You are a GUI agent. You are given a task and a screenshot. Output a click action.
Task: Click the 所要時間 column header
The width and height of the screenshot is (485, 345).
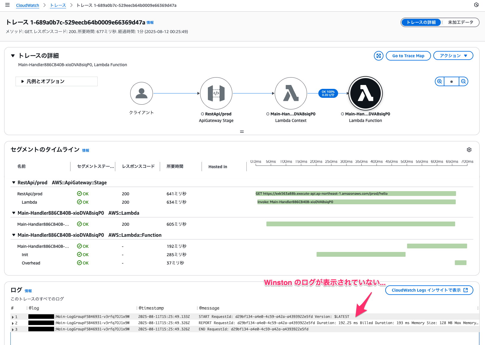click(175, 166)
